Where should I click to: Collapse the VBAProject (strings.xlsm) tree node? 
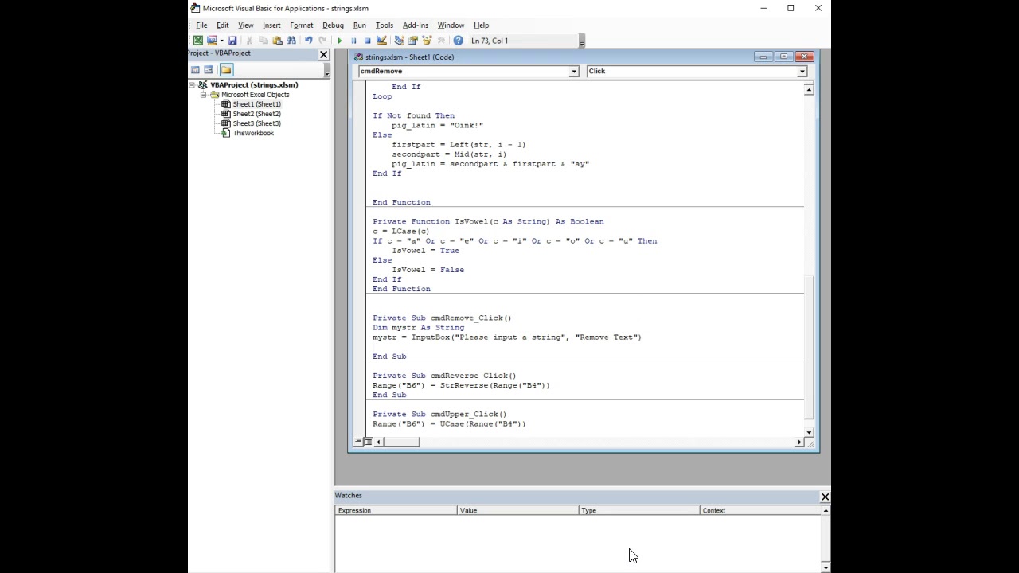pyautogui.click(x=193, y=84)
